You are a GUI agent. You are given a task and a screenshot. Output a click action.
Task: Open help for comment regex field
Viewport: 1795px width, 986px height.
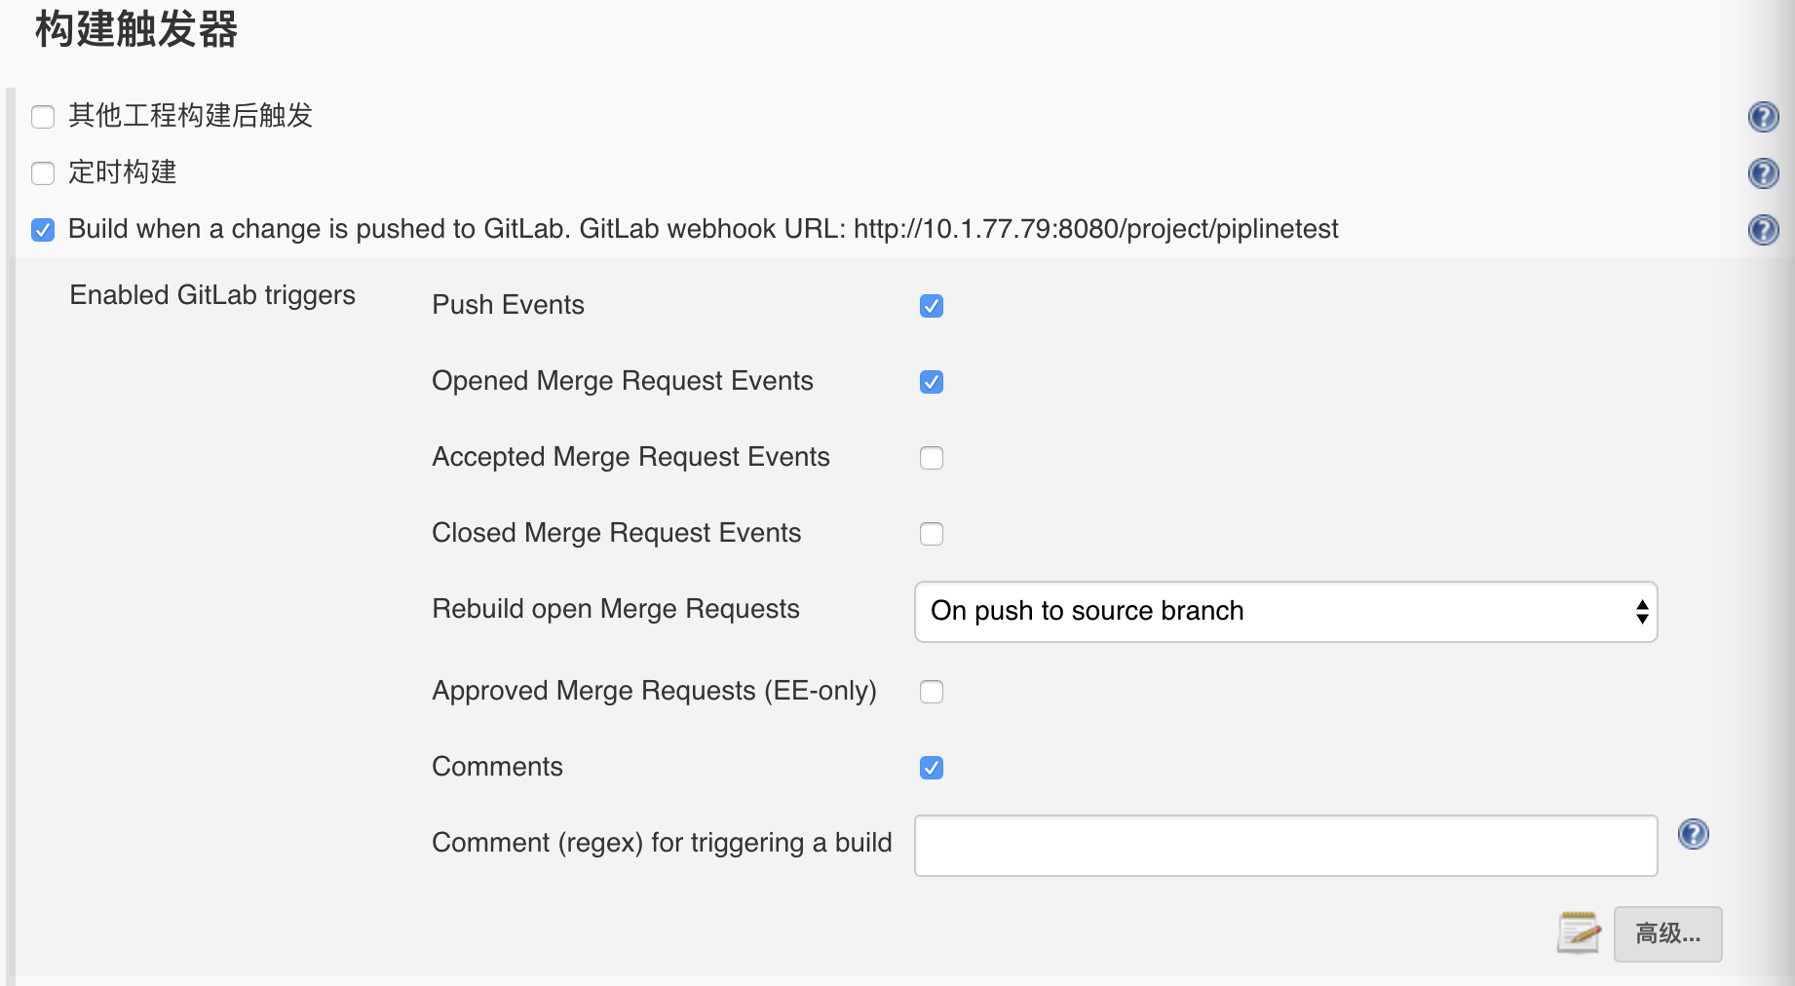click(1693, 834)
